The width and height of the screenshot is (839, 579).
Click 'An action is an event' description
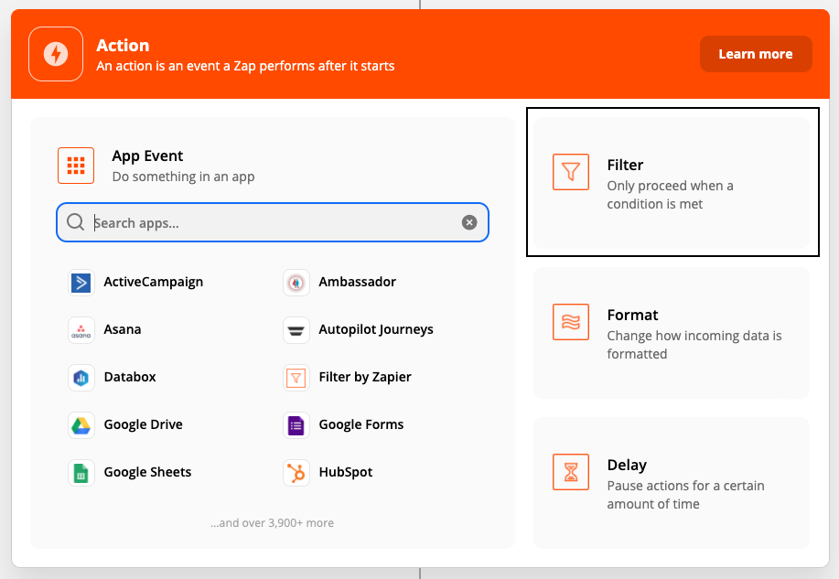coord(245,66)
